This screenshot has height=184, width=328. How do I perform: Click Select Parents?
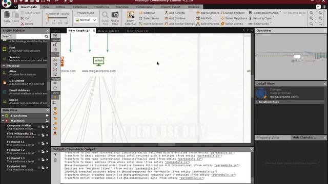(208, 24)
